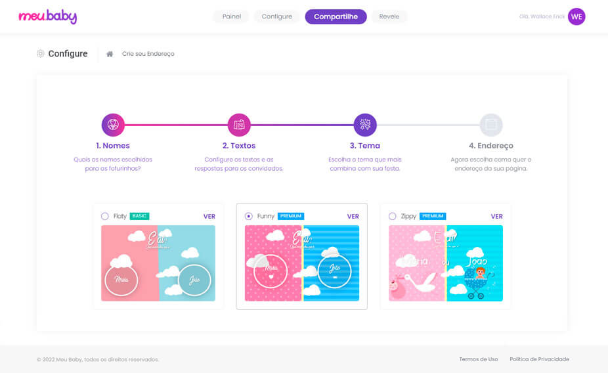Click the Tema step circle icon
Screen dimensions: 608x373
point(365,125)
